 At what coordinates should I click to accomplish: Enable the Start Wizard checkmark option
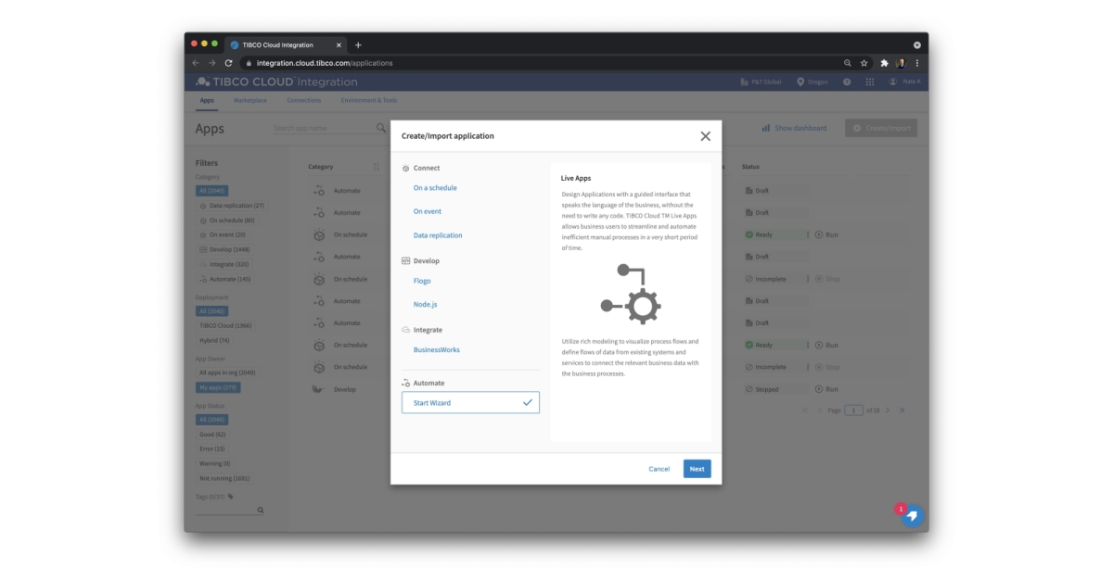(x=528, y=404)
